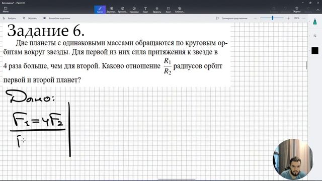Image resolution: width=322 pixels, height=181 pixels.
Task: Click the vertical canvas scrollbar
Action: 307,65
